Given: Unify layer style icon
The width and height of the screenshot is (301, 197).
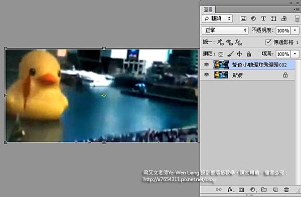Looking at the screenshot, I should pos(239,42).
